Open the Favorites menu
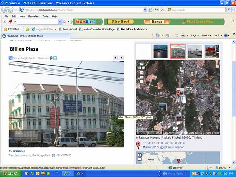Image resolution: width=236 pixels, height=177 pixels. click(33, 16)
